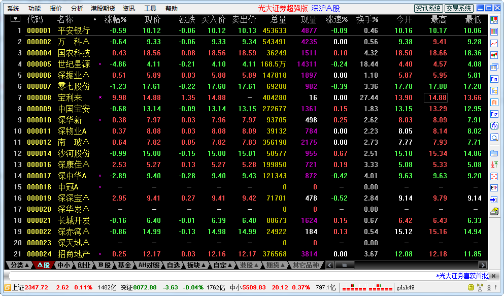Open the 资讯 menu
The height and width of the screenshot is (296, 504).
click(129, 9)
